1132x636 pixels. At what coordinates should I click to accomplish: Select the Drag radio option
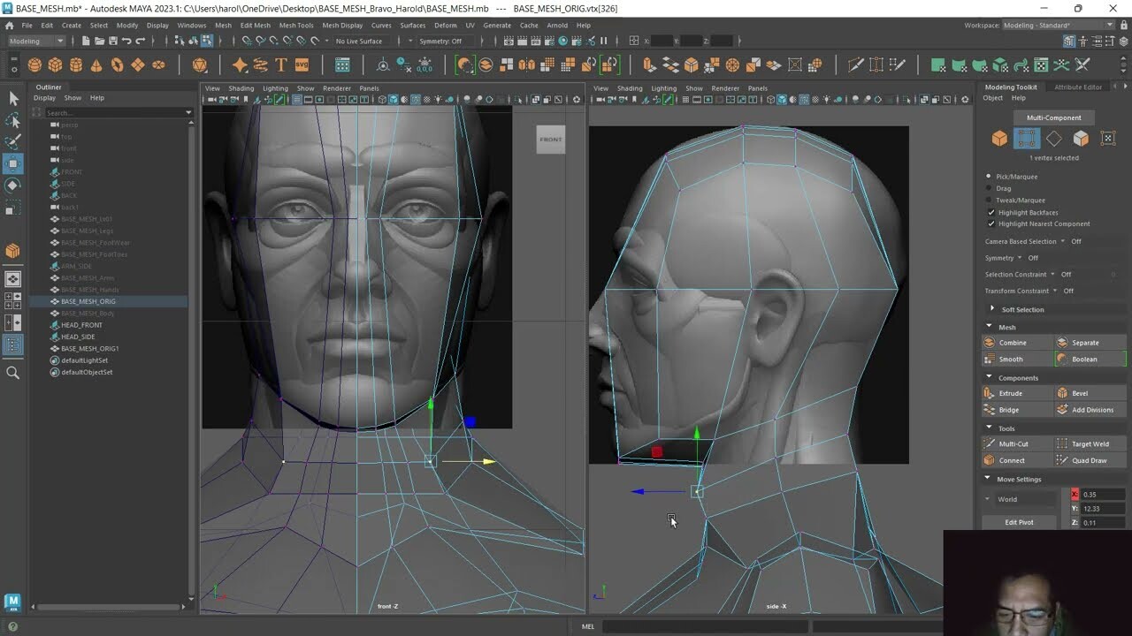[x=989, y=188]
